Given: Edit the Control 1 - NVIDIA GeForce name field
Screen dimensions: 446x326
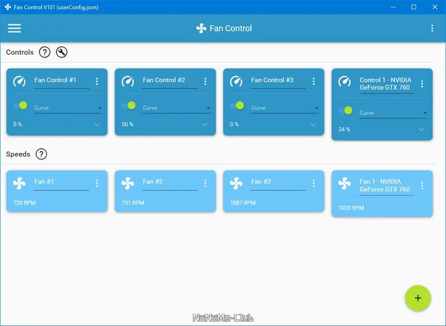Looking at the screenshot, I should pos(387,84).
